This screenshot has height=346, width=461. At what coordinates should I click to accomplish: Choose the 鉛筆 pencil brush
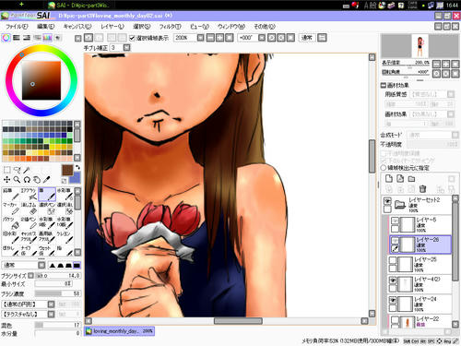(x=10, y=194)
